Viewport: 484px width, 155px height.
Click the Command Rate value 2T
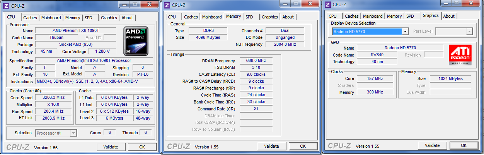click(x=256, y=109)
